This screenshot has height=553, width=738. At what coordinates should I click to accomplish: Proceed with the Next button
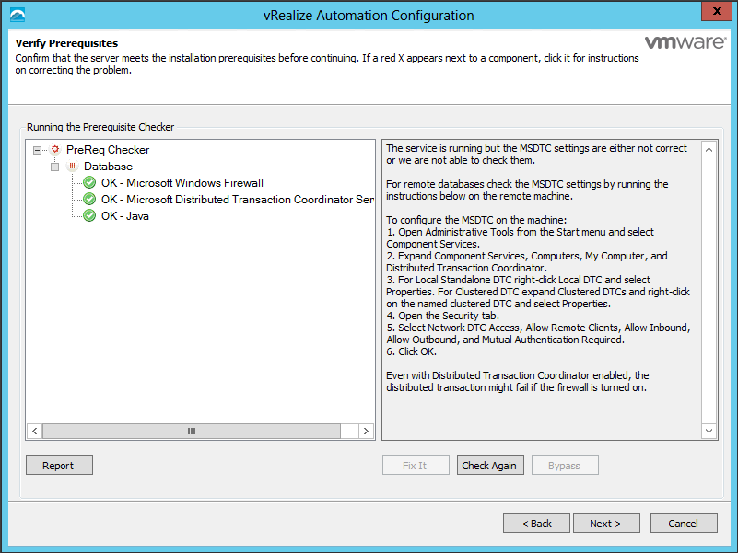[606, 523]
